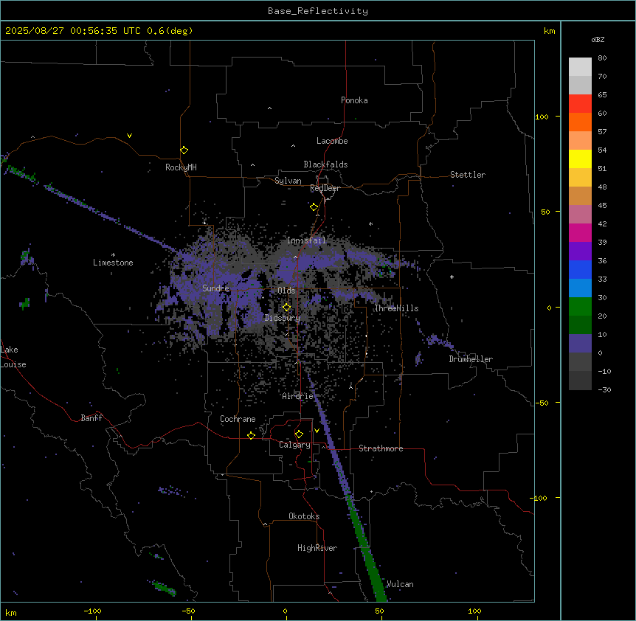Viewport: 636px width, 621px height.
Task: Pick the bright yellow swatch in the dBZ legend
Action: (x=580, y=159)
